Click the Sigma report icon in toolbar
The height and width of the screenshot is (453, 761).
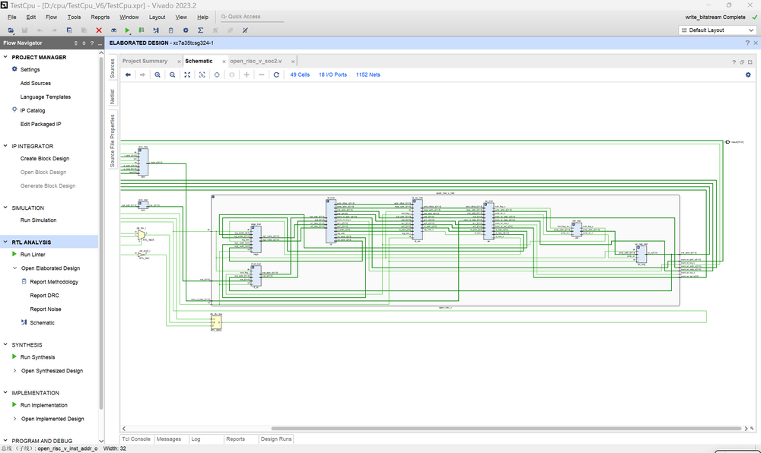click(200, 30)
